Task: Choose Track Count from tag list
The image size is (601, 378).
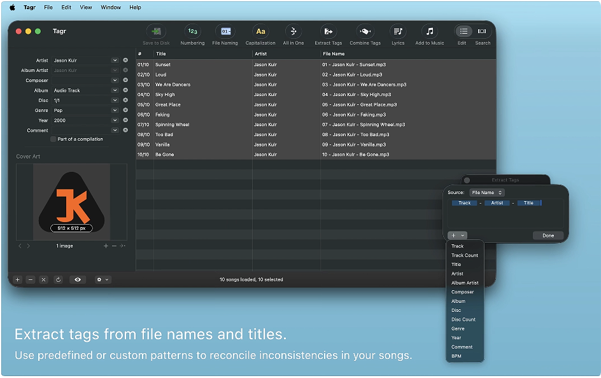Action: 465,255
